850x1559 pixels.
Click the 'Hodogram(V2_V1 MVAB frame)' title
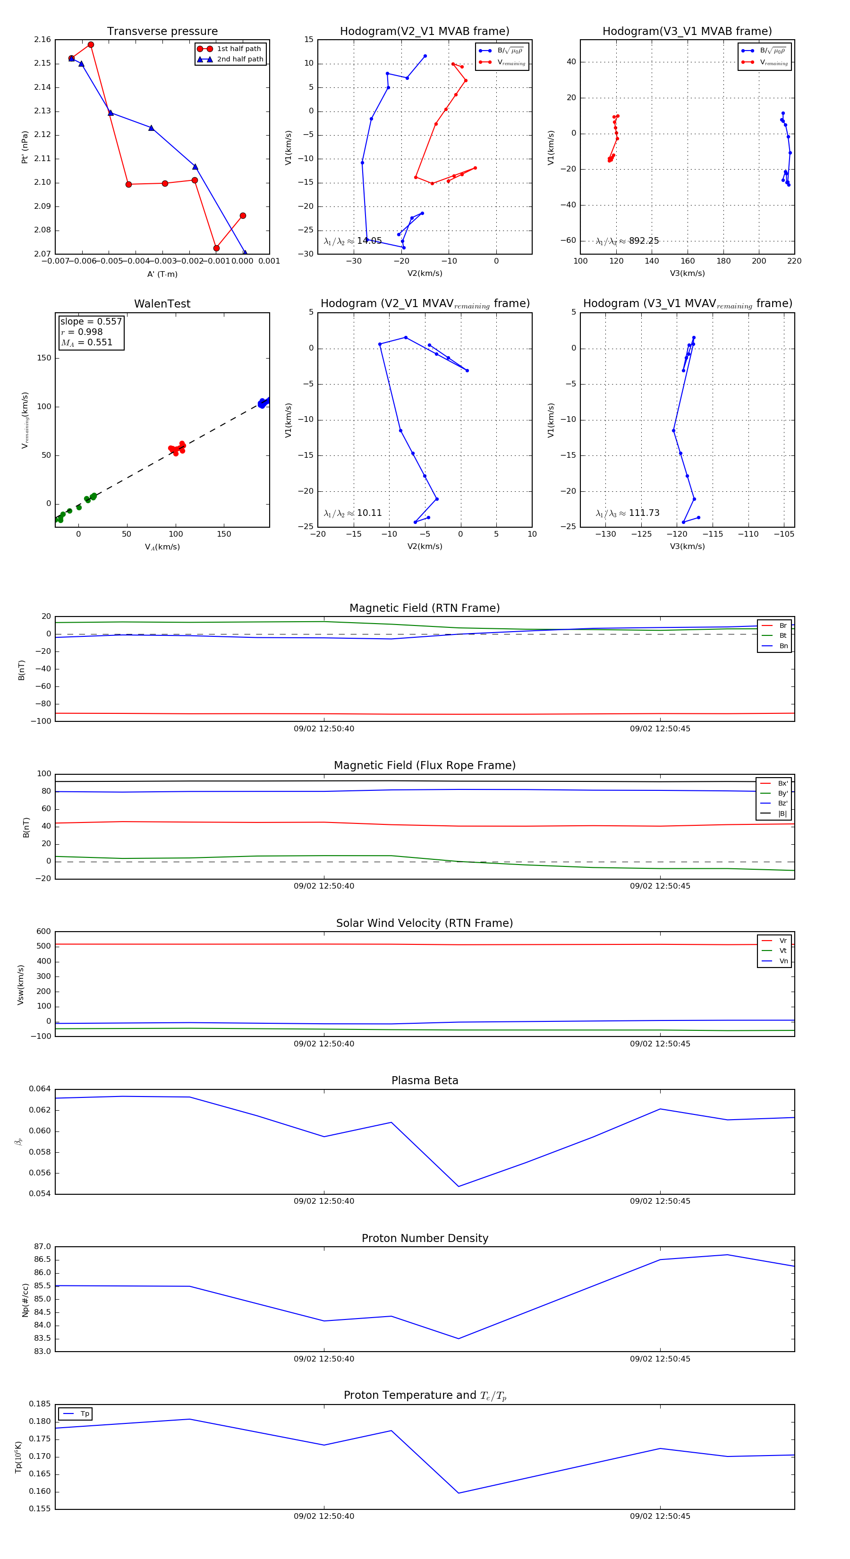[x=425, y=32]
